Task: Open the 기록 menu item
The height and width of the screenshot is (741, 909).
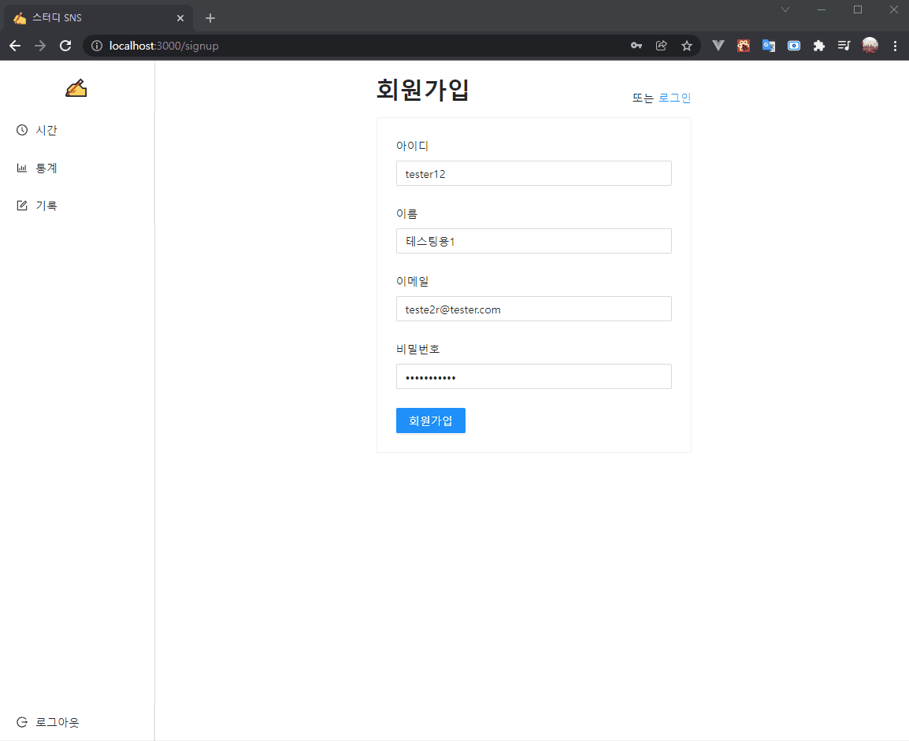Action: coord(77,206)
